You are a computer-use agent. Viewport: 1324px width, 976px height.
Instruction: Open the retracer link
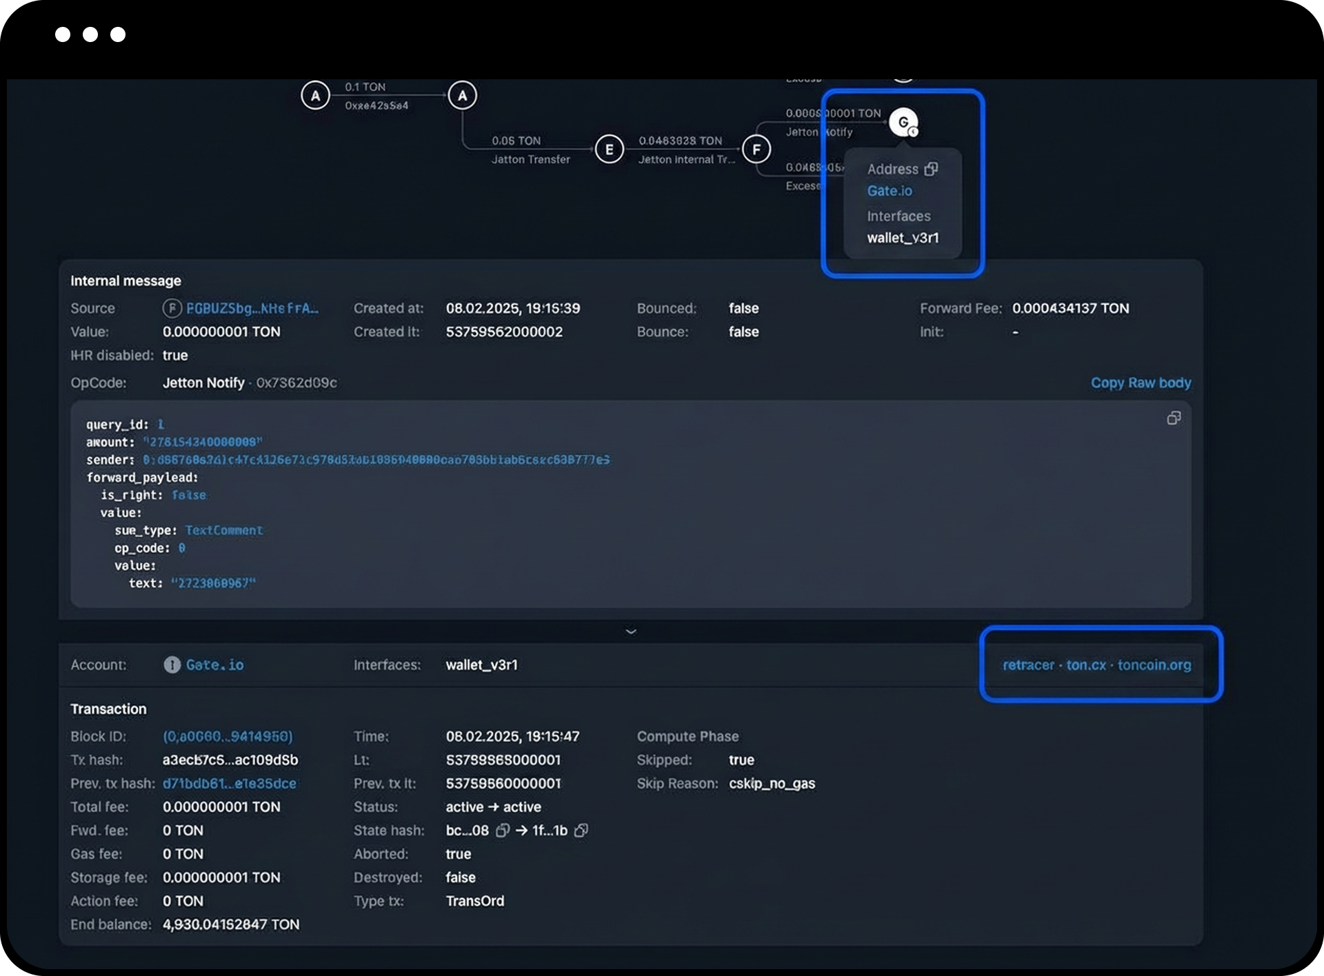1028,665
